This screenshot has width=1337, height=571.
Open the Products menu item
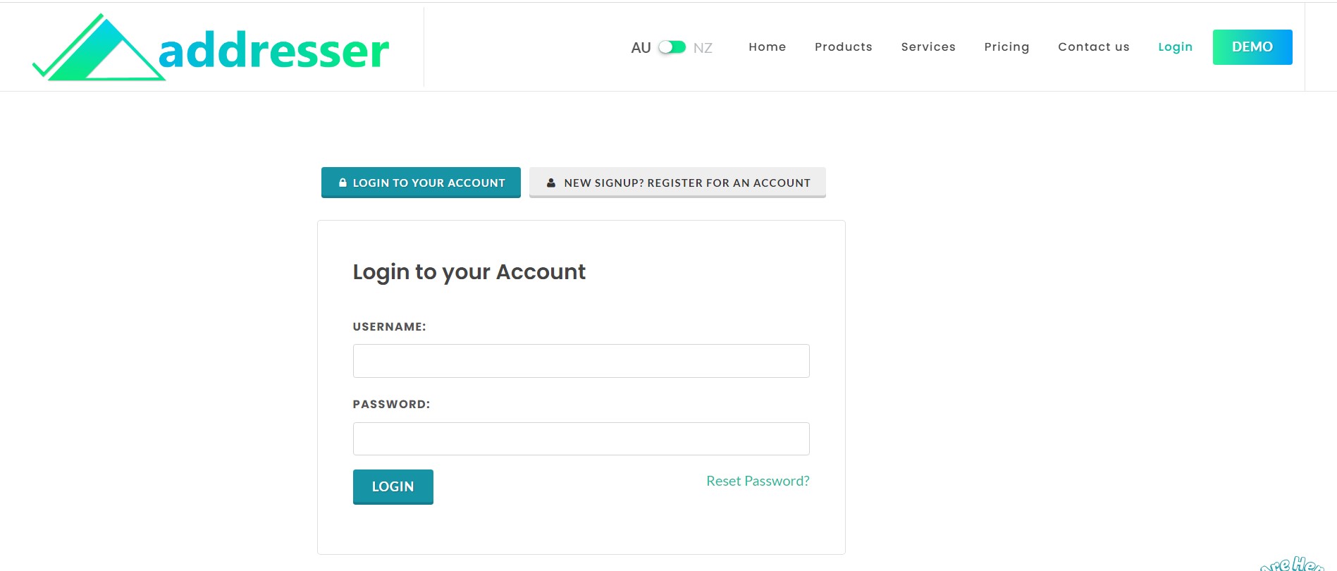pos(843,47)
